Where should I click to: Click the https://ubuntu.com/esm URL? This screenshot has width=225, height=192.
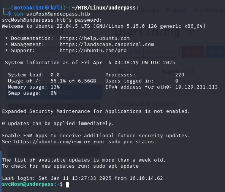coord(48,142)
